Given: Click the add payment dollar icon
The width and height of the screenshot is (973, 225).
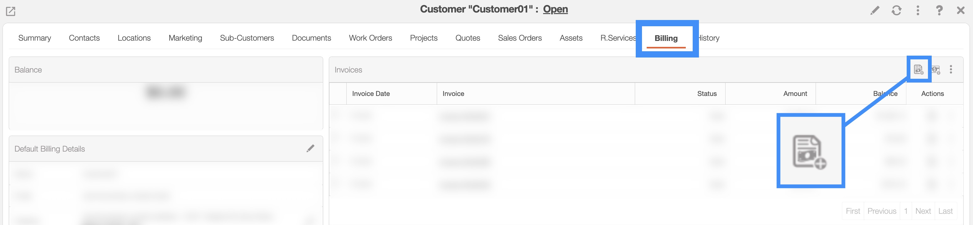Looking at the screenshot, I should point(935,69).
